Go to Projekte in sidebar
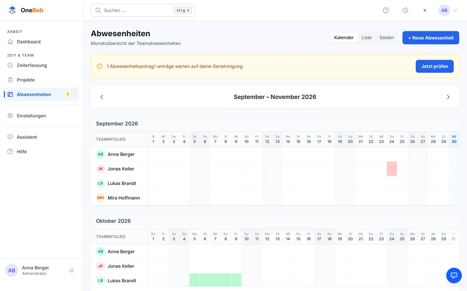The image size is (467, 291). 41,80
